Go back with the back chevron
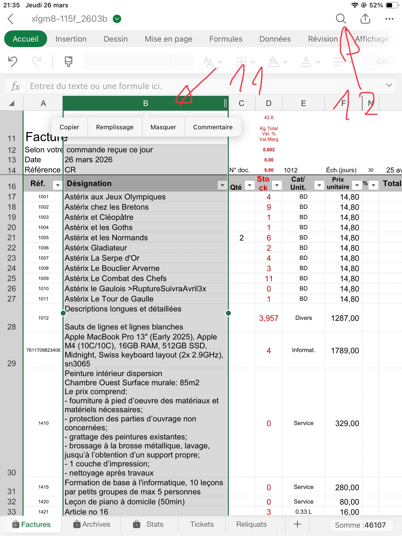Viewport: 402px width, 536px height. pyautogui.click(x=11, y=19)
